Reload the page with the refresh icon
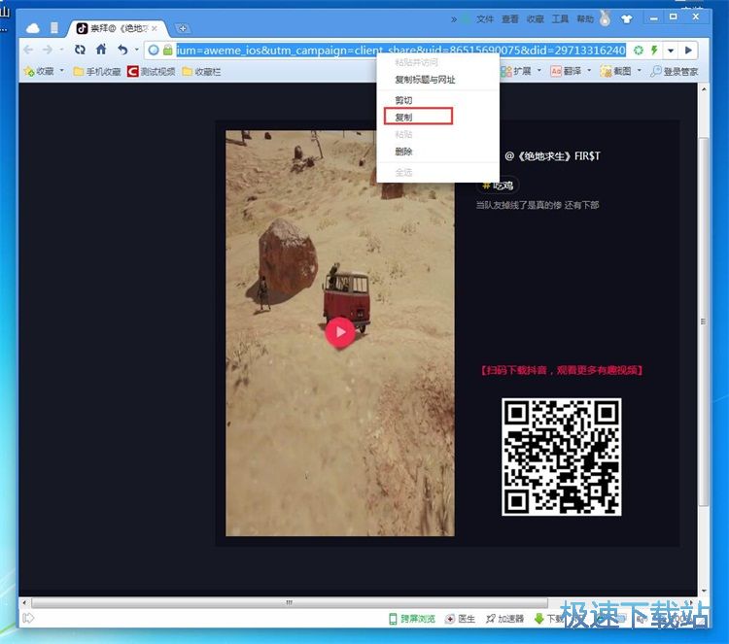Image resolution: width=729 pixels, height=644 pixels. 80,50
